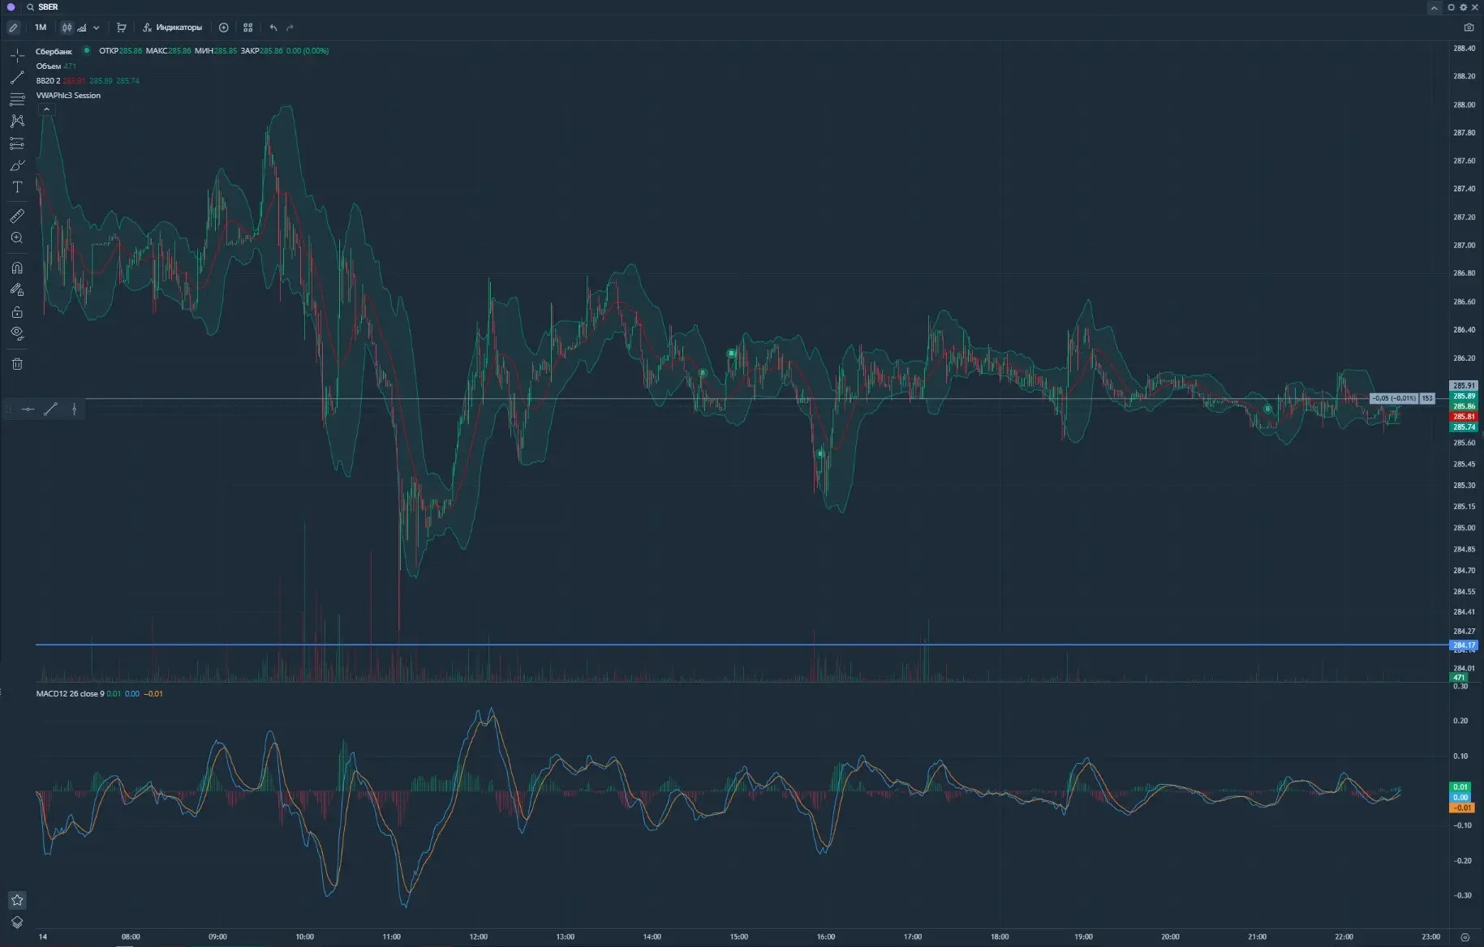Screen dimensions: 1484x947
Task: Select the MACD12 26 close 9 legend
Action: pyautogui.click(x=70, y=694)
